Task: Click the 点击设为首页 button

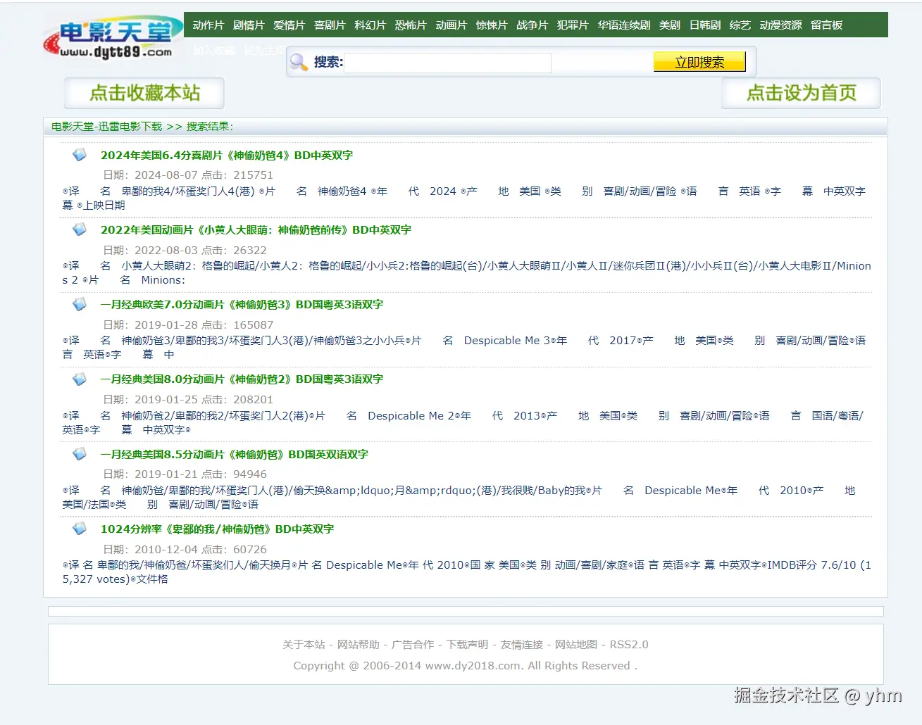Action: pos(801,93)
